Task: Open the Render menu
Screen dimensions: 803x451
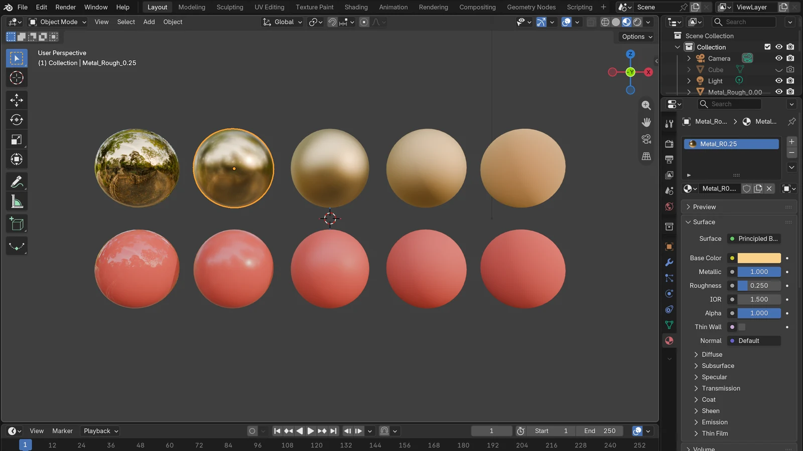Action: 66,7
